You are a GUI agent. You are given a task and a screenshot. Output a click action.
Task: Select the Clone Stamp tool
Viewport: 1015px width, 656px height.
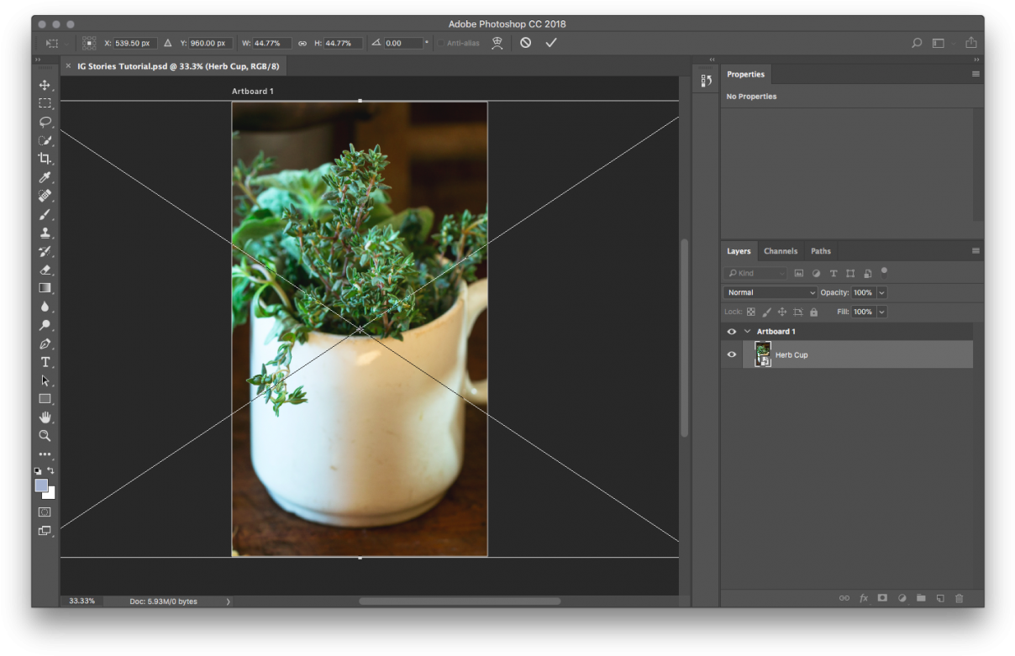click(x=45, y=233)
